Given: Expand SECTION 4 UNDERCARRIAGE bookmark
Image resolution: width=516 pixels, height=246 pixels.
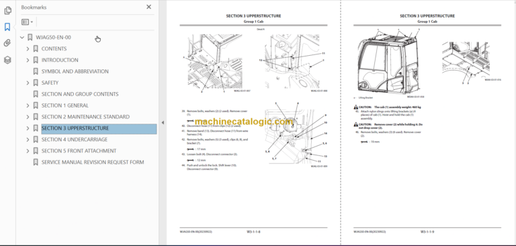Looking at the screenshot, I should [x=28, y=140].
